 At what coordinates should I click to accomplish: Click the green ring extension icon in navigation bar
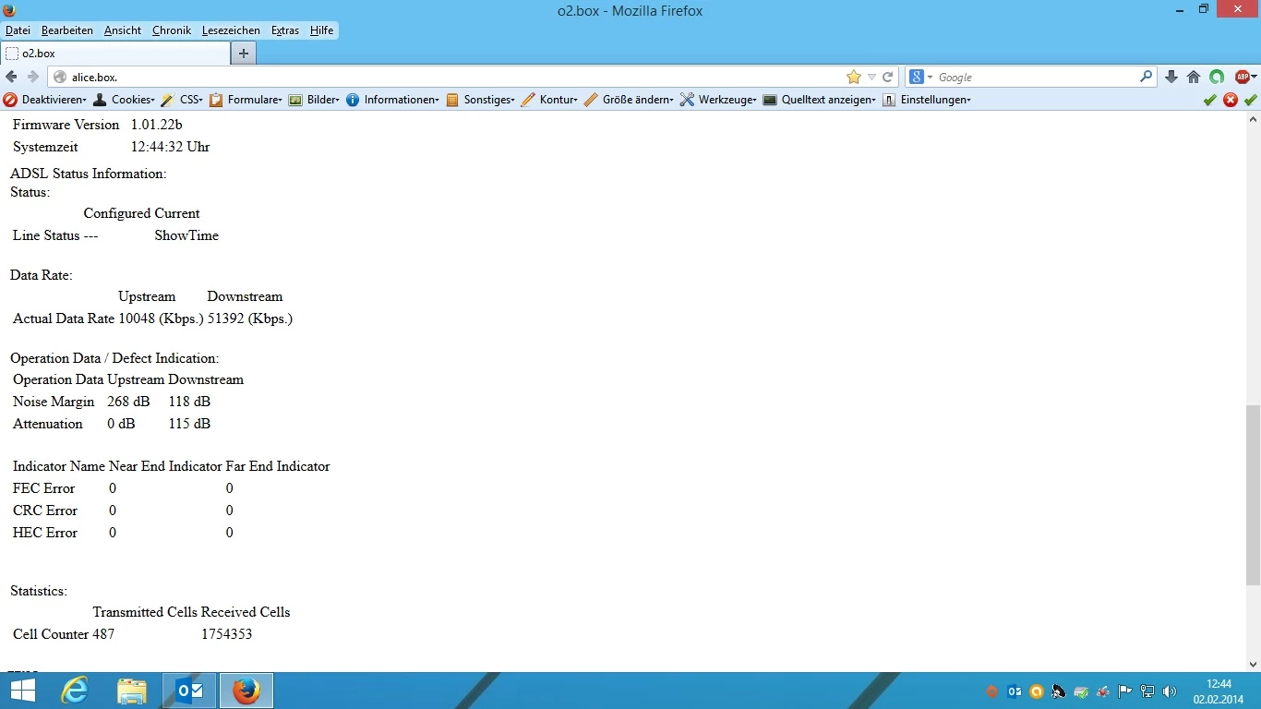1218,77
